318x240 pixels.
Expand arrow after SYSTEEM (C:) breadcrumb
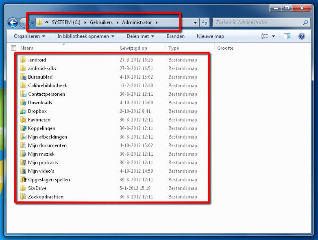point(85,22)
